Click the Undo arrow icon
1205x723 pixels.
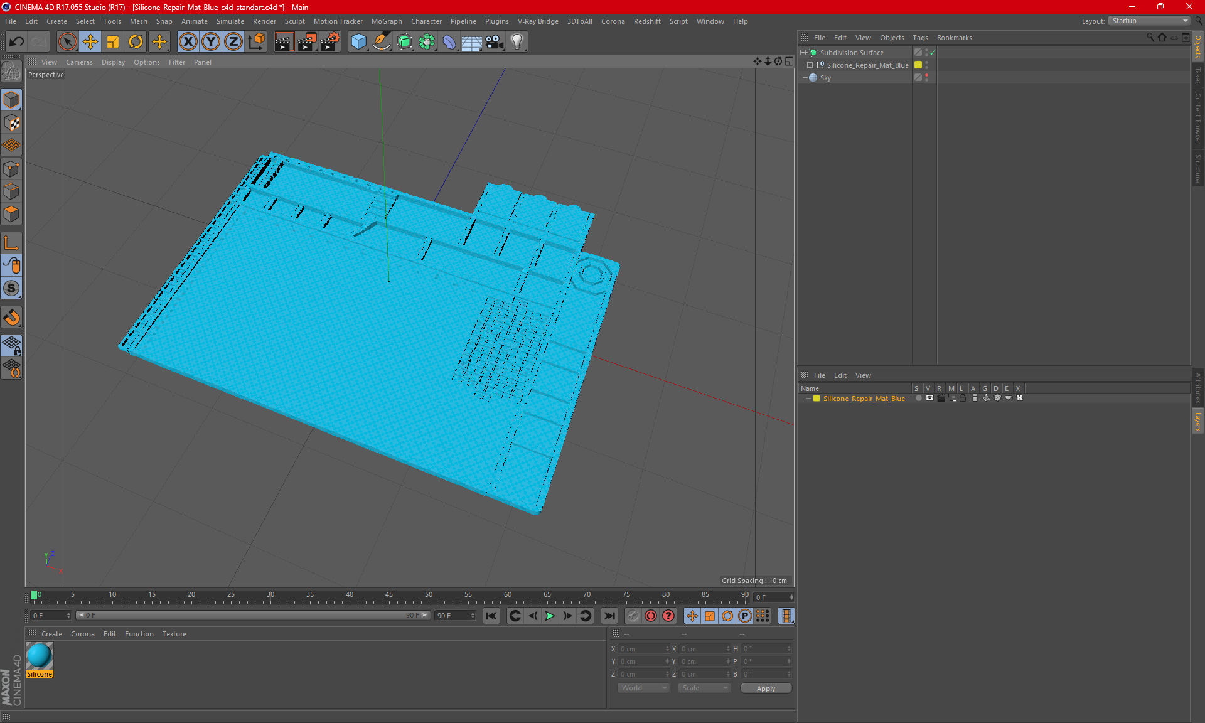[16, 42]
